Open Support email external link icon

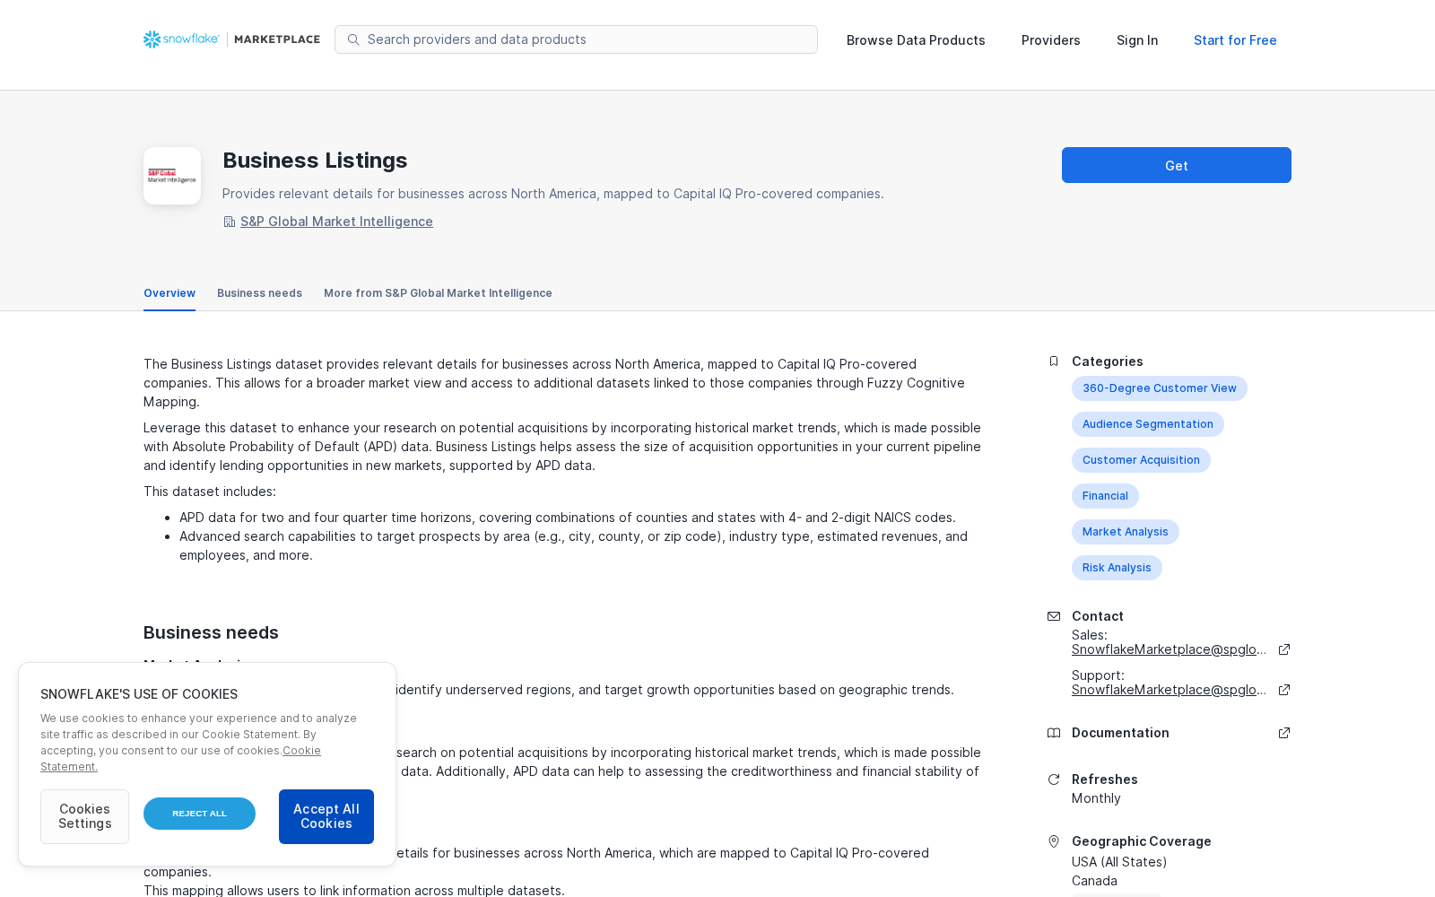coord(1284,690)
